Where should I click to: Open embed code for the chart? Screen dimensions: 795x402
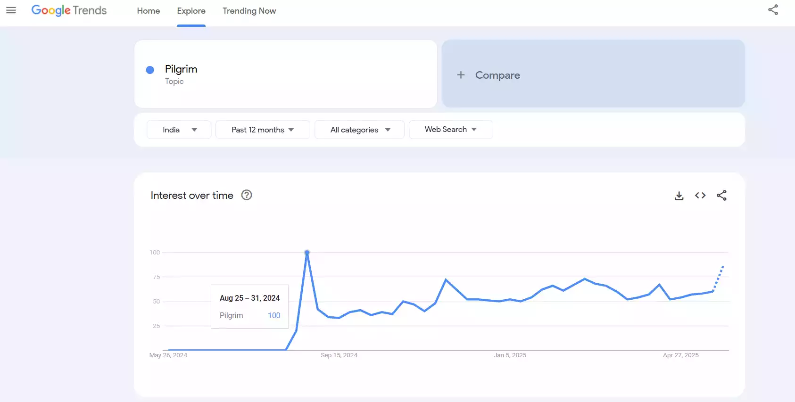[700, 196]
